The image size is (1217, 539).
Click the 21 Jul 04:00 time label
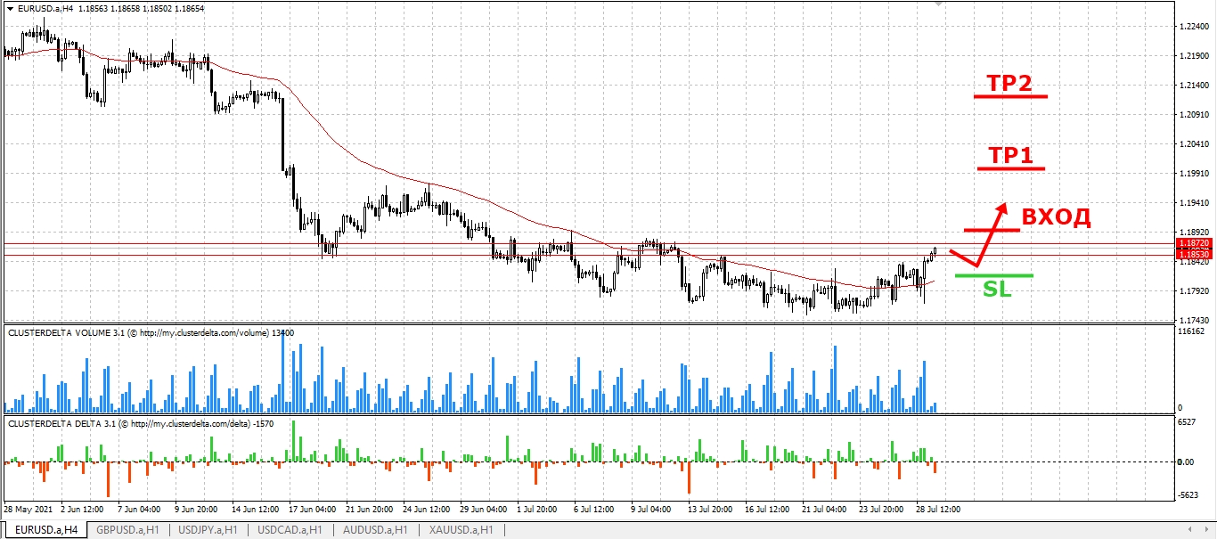[824, 510]
